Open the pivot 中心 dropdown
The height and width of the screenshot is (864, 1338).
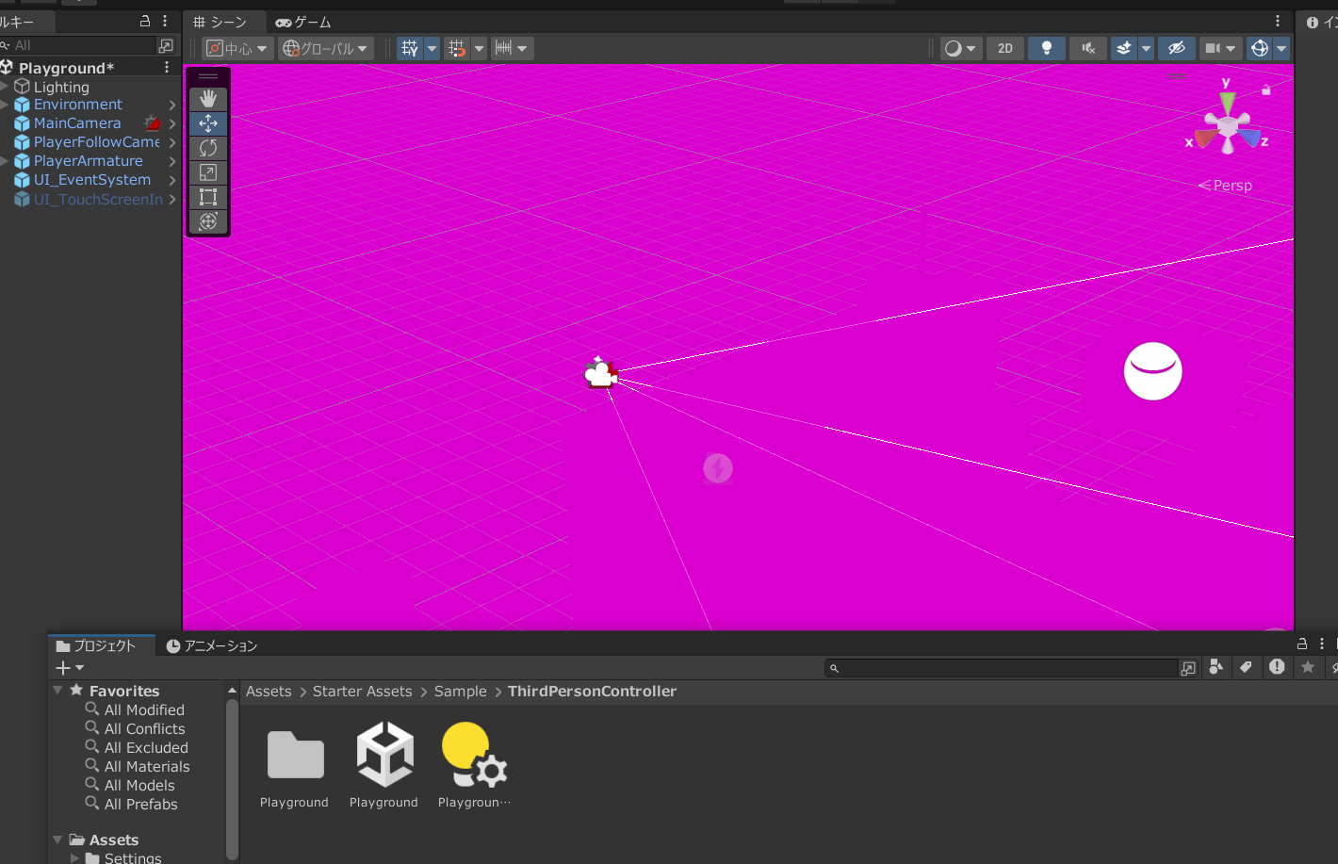[x=237, y=48]
